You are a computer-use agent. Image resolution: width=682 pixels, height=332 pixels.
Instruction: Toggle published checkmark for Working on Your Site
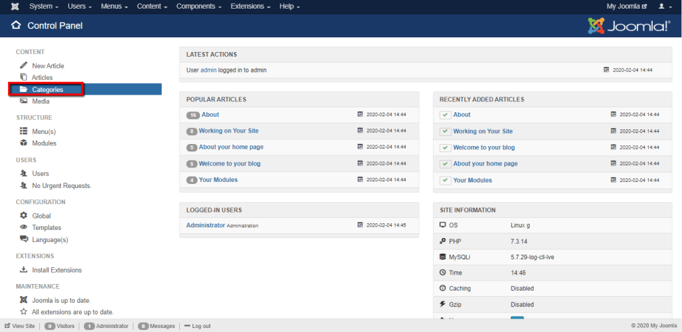[x=445, y=131]
